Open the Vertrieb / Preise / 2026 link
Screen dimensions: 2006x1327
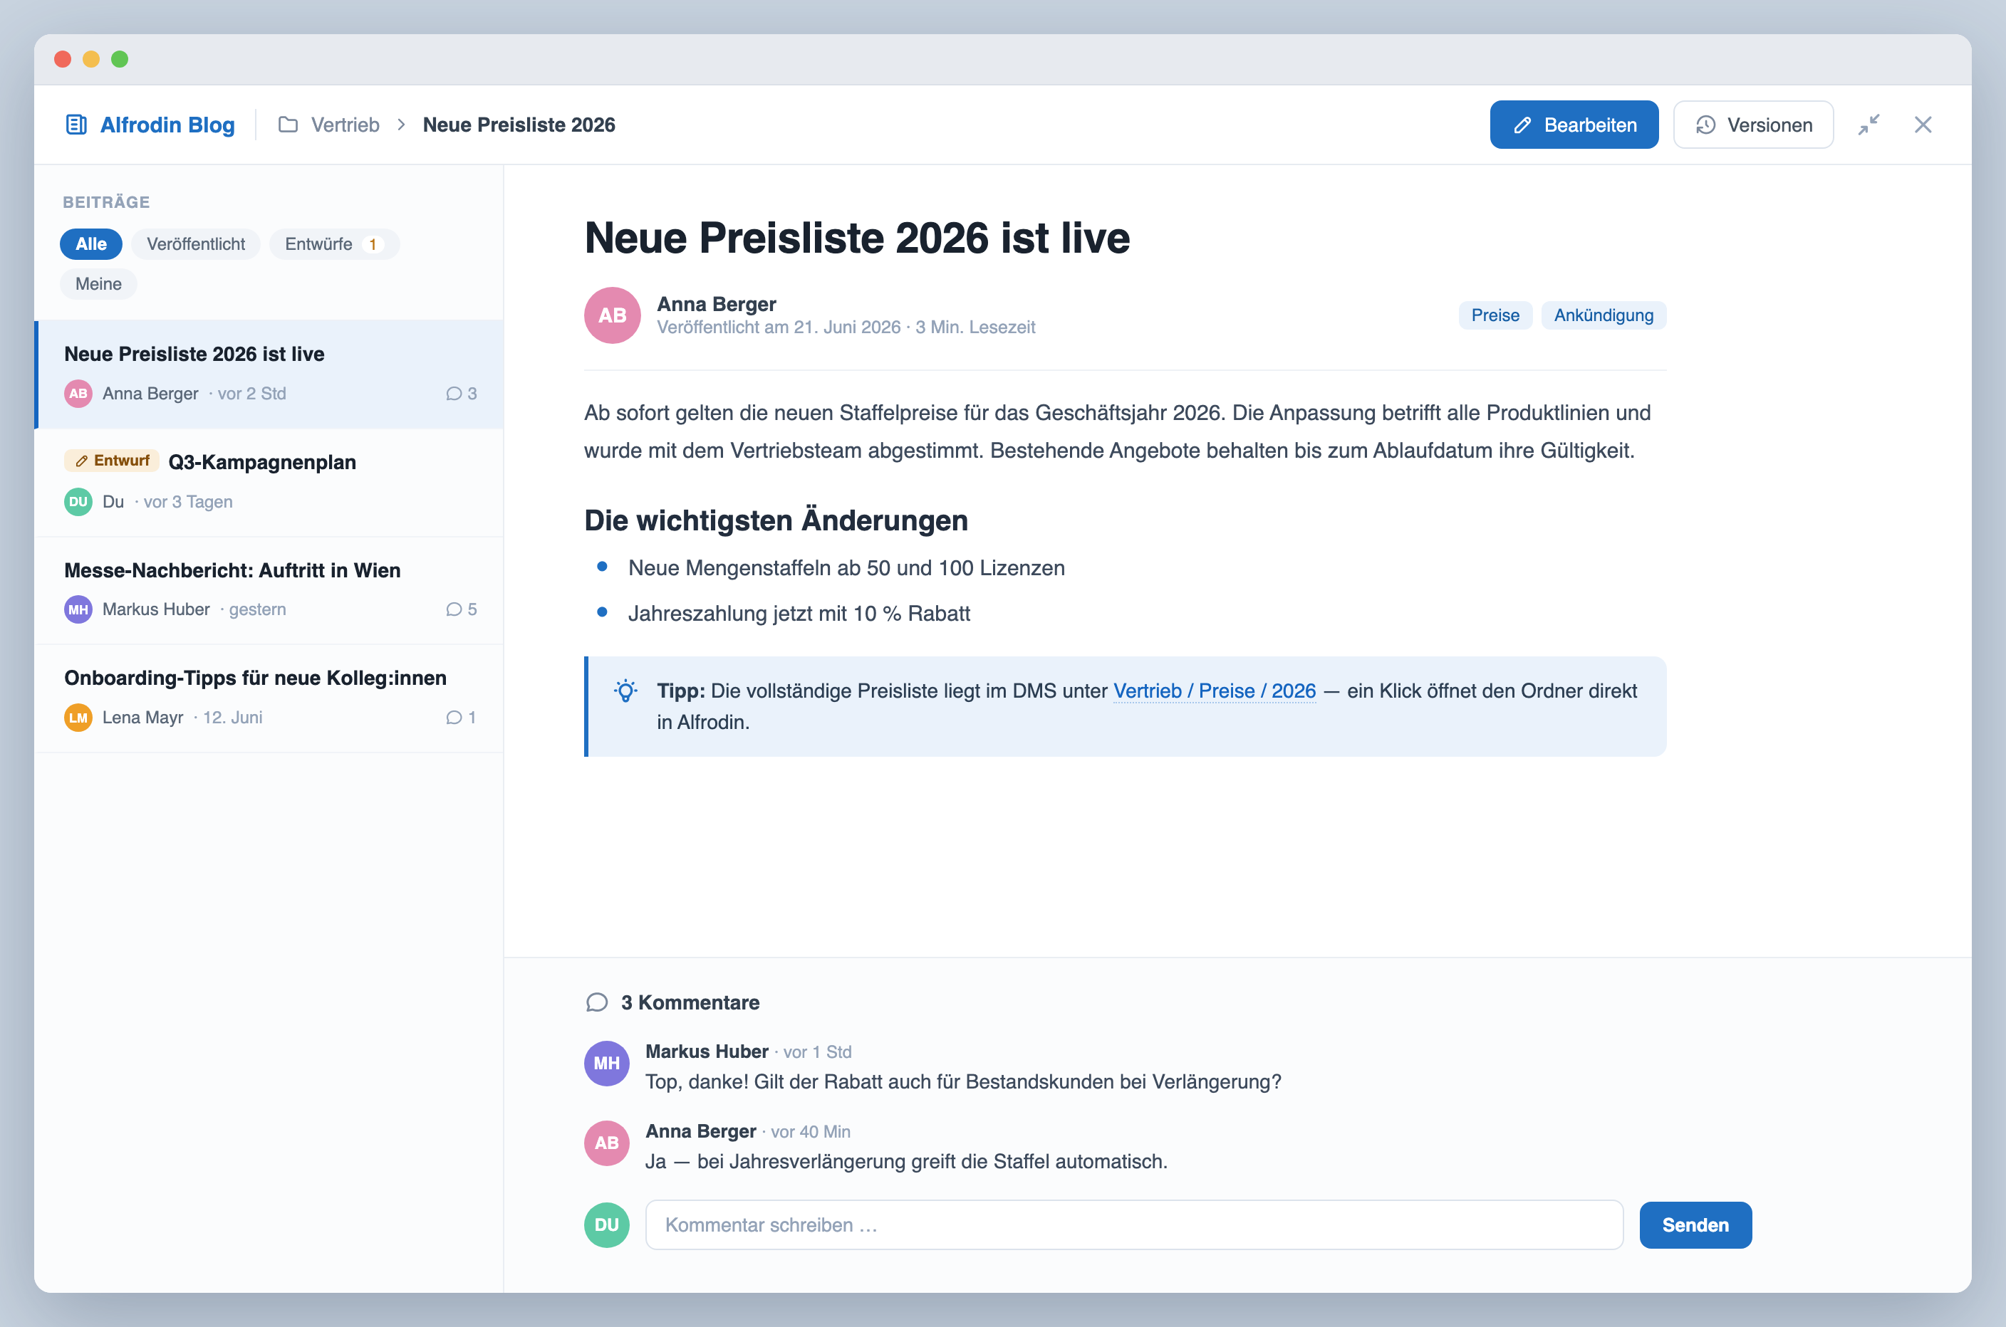click(x=1215, y=691)
